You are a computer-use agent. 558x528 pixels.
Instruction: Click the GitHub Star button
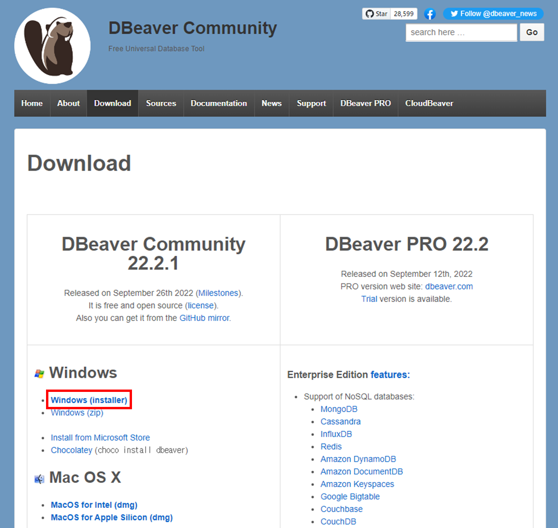(376, 14)
